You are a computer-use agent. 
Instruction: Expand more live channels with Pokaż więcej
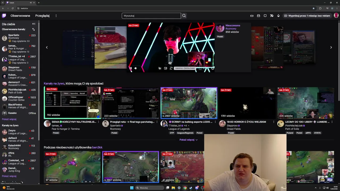click(x=189, y=140)
